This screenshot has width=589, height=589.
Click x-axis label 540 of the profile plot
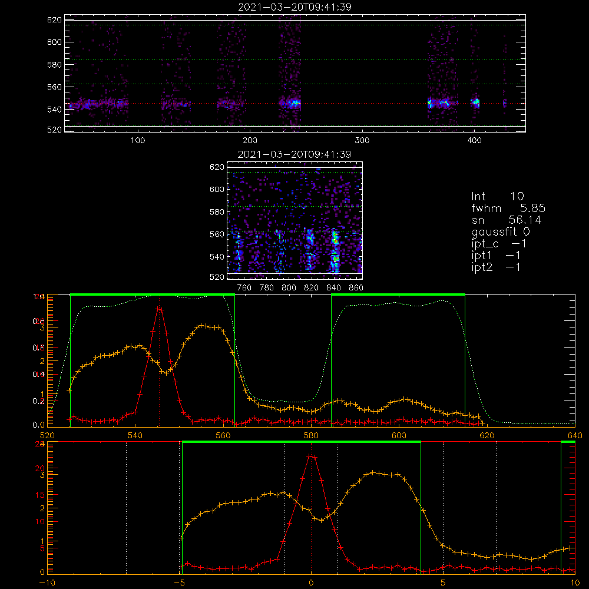[x=135, y=435]
